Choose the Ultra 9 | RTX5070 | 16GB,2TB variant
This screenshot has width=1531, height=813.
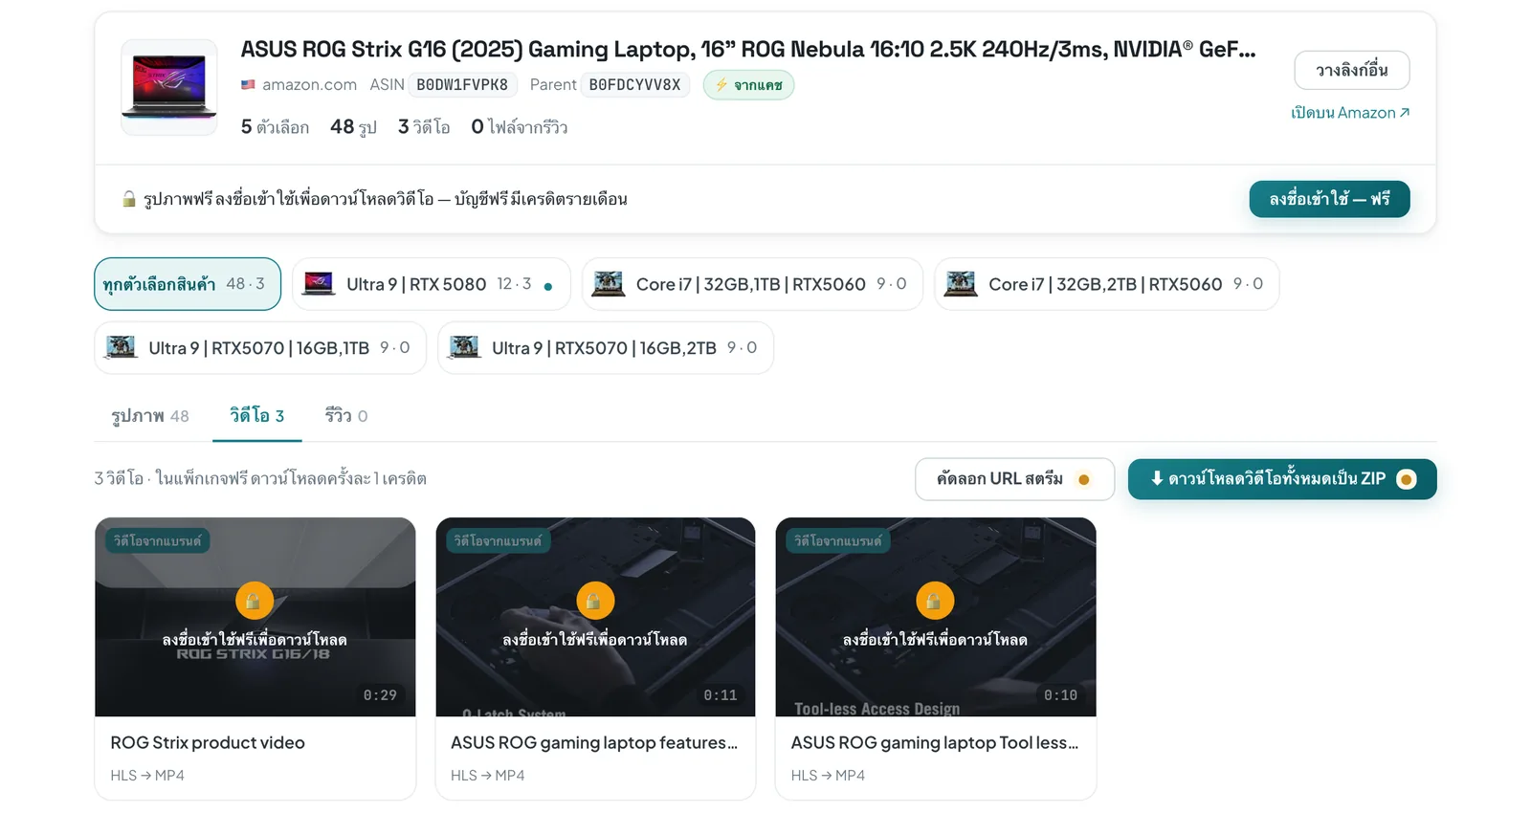pos(606,348)
